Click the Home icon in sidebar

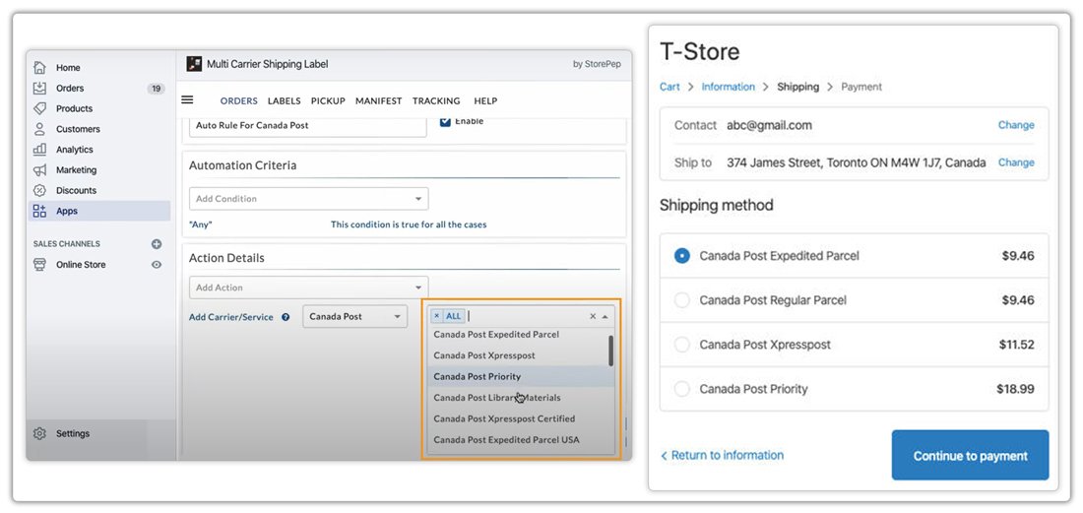pyautogui.click(x=40, y=68)
